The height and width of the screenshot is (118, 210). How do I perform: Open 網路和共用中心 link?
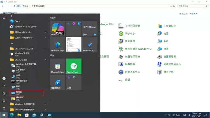[172, 64]
